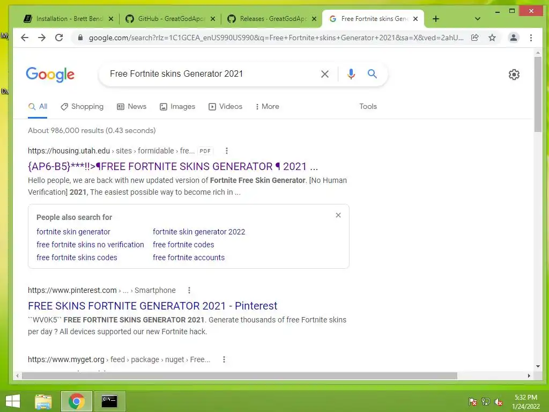Go forward in browser history

42,38
